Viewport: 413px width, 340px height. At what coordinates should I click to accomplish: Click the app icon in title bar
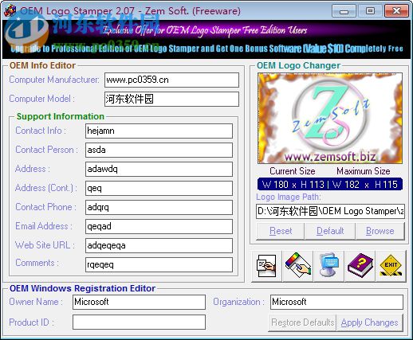pyautogui.click(x=10, y=11)
